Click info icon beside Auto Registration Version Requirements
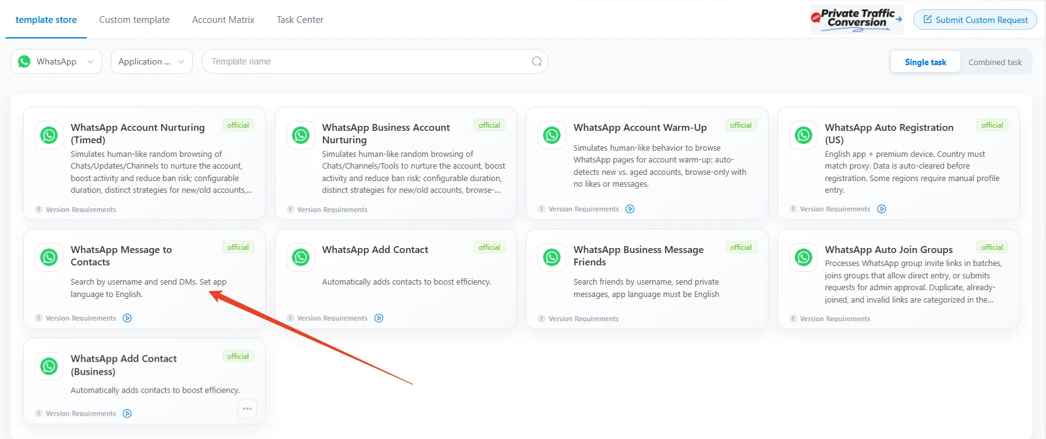The image size is (1046, 439). 793,209
